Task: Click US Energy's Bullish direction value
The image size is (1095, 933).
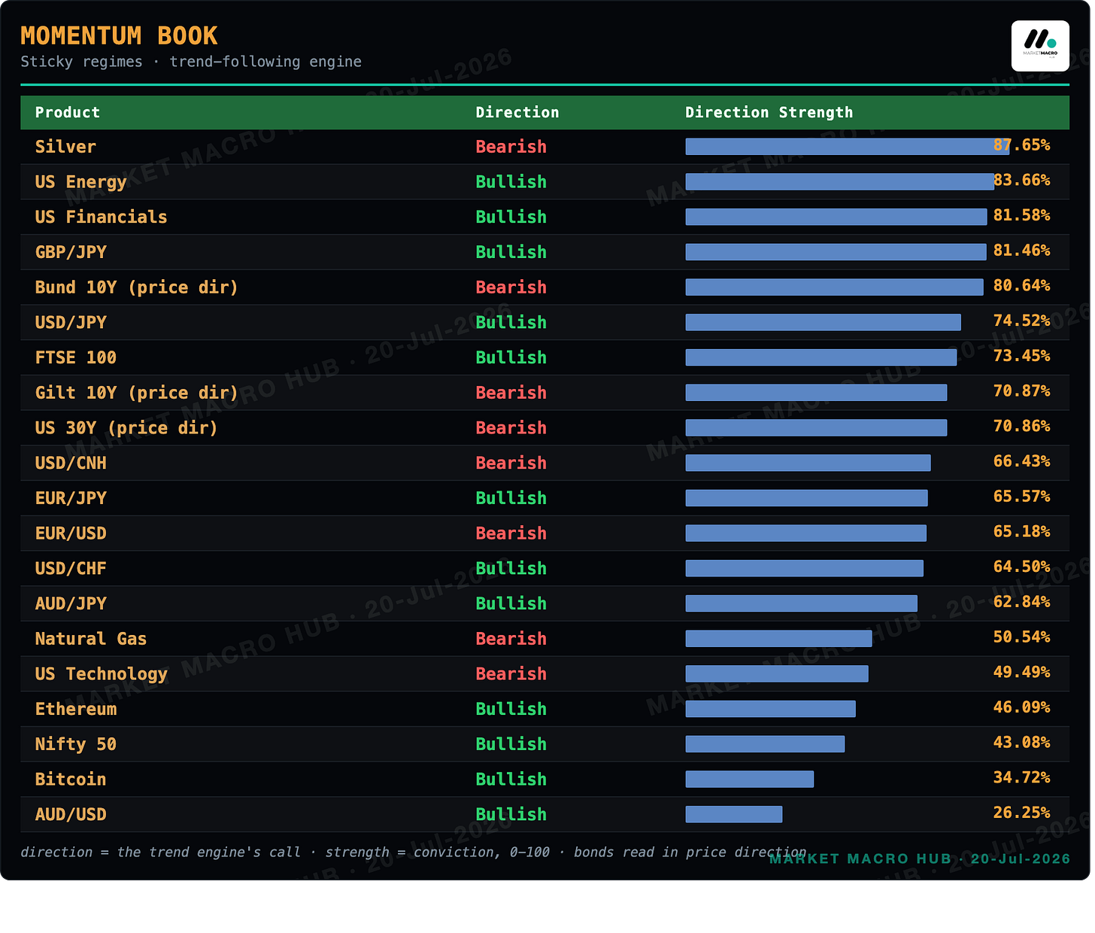Action: pyautogui.click(x=511, y=182)
